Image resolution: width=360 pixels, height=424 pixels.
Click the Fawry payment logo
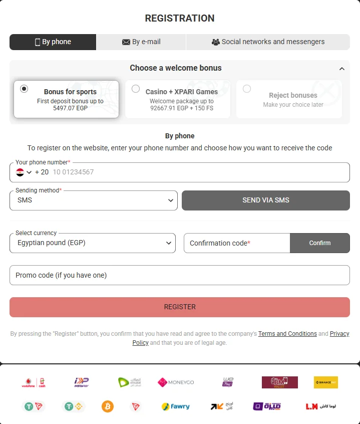[x=176, y=406]
